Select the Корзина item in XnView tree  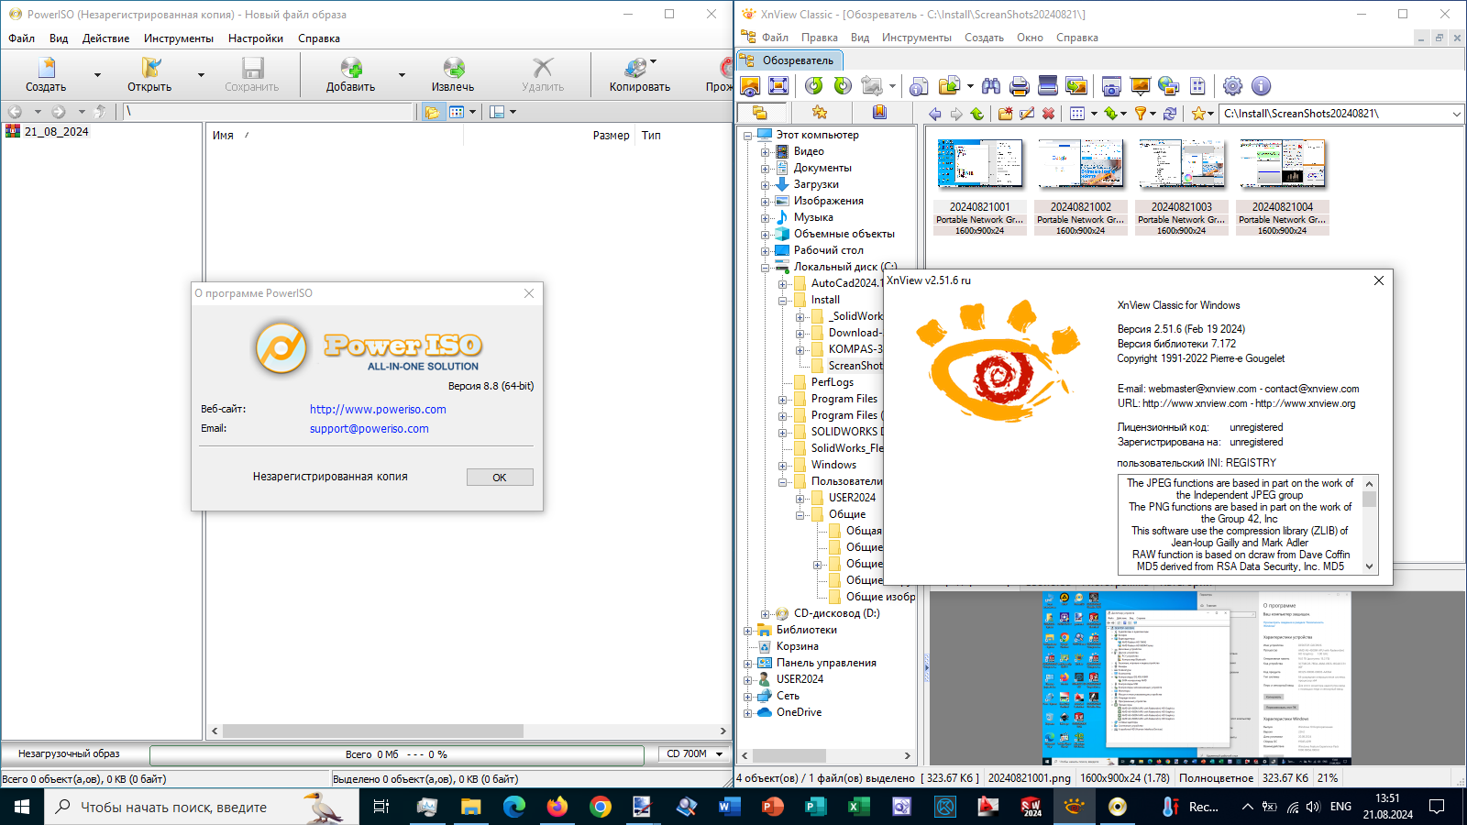797,646
